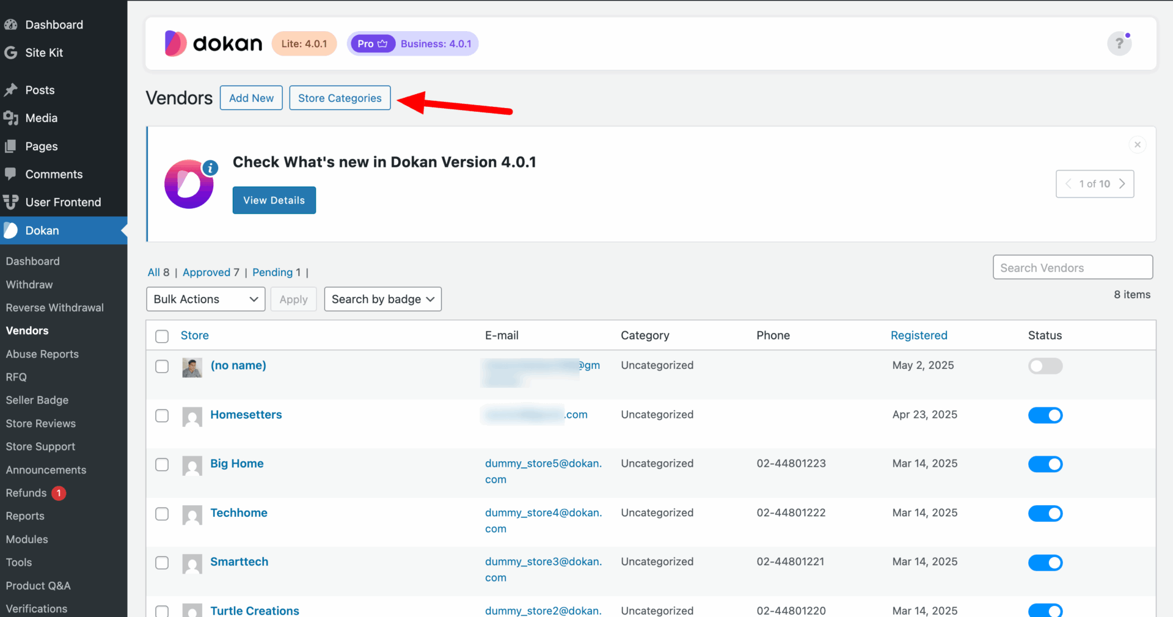The height and width of the screenshot is (617, 1173).
Task: Check the Techhome vendor checkbox
Action: (162, 514)
